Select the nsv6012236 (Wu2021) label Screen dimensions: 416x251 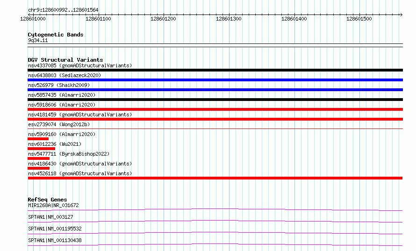coord(55,144)
